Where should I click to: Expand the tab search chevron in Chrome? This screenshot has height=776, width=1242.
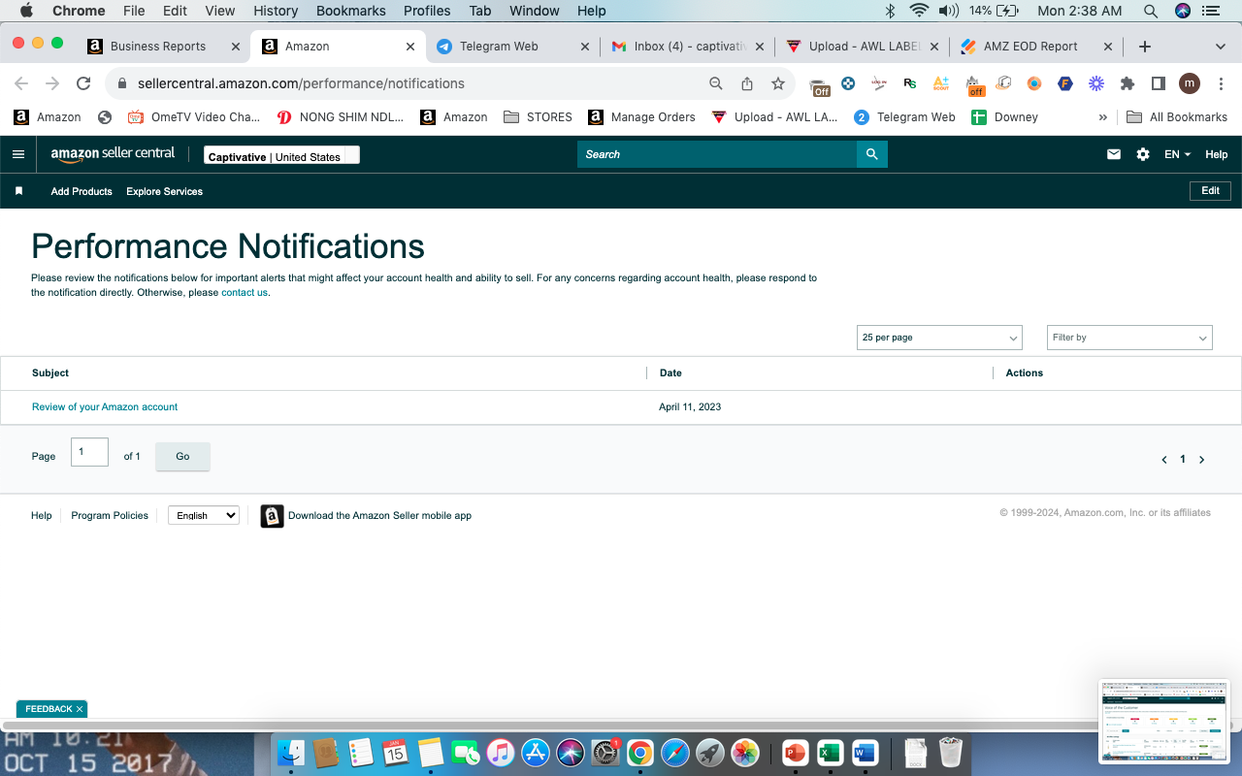click(1221, 47)
